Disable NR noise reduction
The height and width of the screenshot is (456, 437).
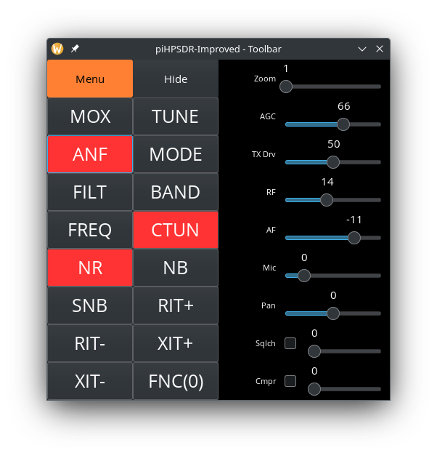tap(90, 268)
